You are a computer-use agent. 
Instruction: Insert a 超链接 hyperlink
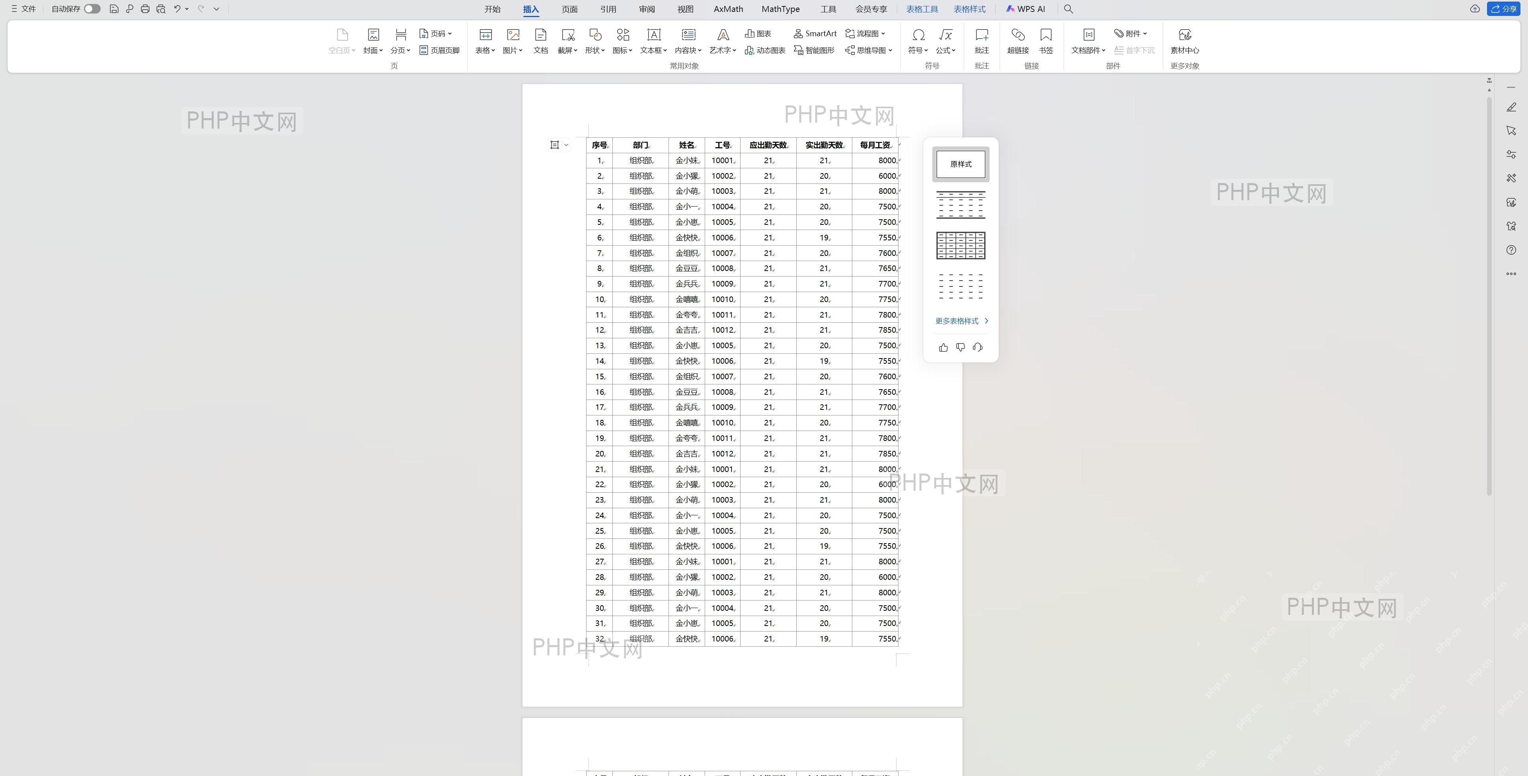tap(1018, 41)
